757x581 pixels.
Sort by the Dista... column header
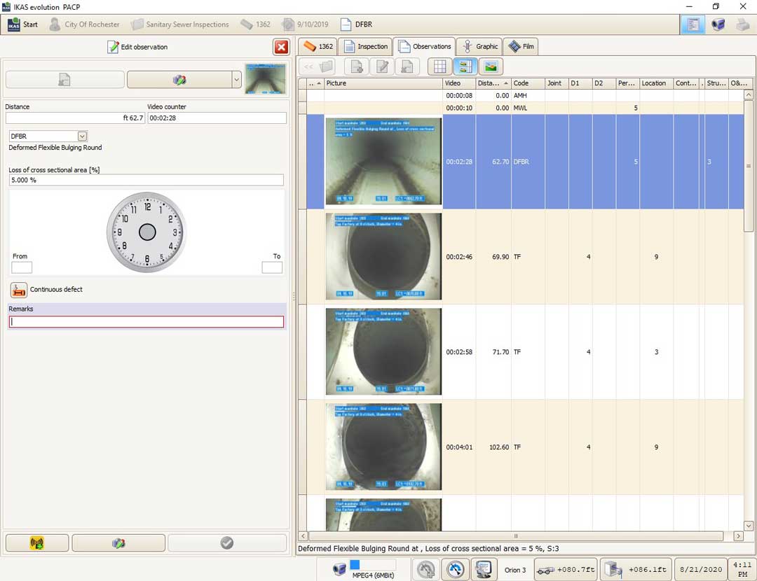pyautogui.click(x=493, y=83)
